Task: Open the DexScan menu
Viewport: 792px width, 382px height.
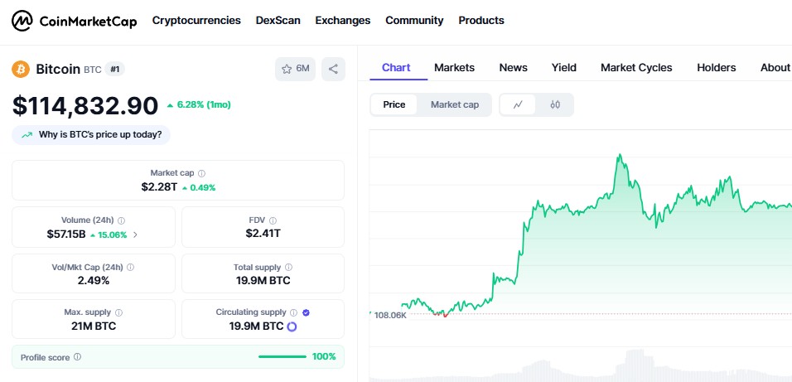Action: point(278,21)
